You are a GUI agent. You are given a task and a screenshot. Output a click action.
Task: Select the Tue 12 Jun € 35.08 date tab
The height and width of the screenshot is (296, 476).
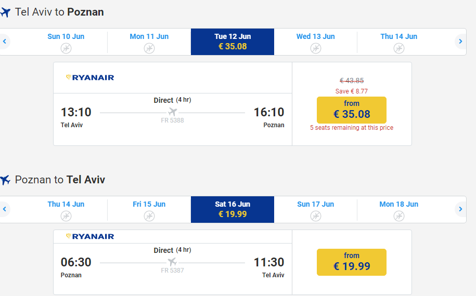pyautogui.click(x=233, y=42)
